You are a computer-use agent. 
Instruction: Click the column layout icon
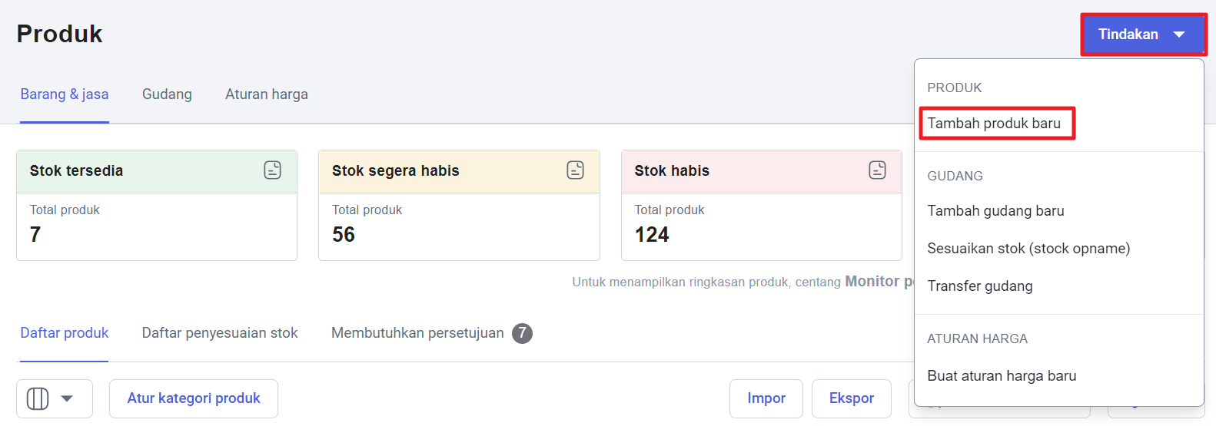(38, 398)
